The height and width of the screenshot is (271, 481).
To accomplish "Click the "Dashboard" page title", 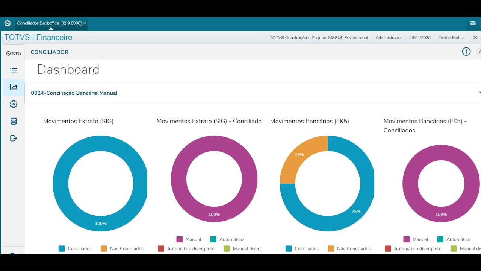I will (68, 69).
